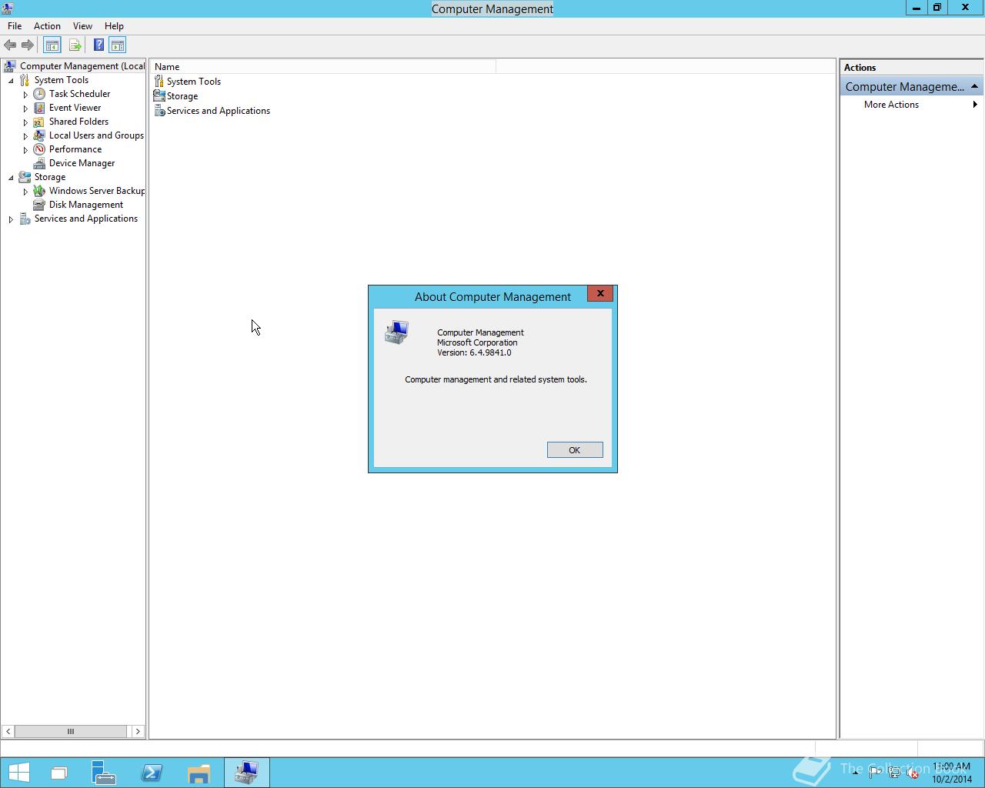Expand Services and Applications tree node

(11, 219)
